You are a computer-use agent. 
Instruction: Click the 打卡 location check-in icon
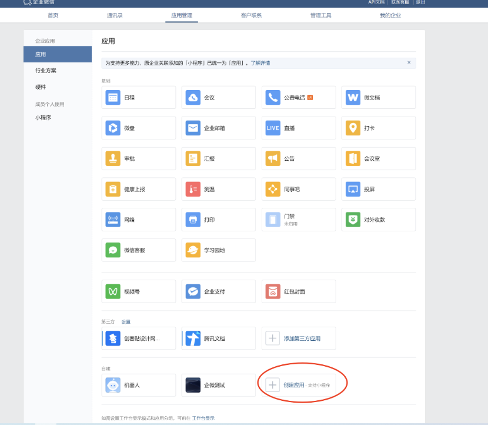point(353,128)
